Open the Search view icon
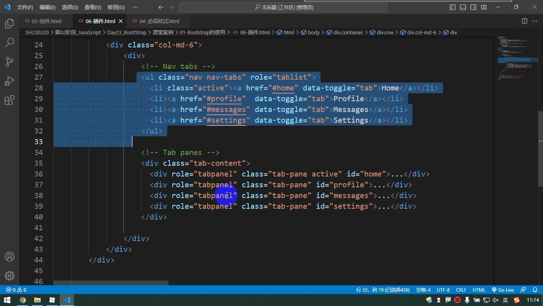The image size is (543, 306). point(10,42)
